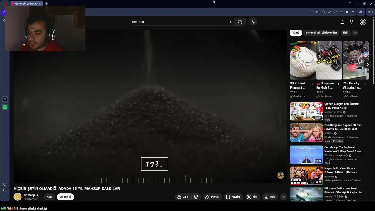This screenshot has height=211, width=375.
Task: Open the Opera account profile icon
Action: tap(353, 12)
